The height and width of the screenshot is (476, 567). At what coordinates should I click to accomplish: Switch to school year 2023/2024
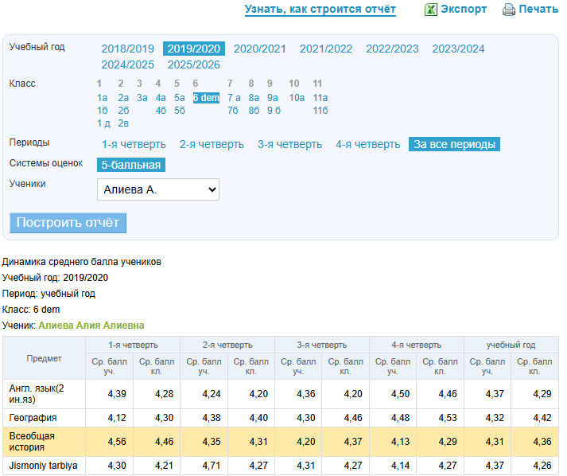458,49
